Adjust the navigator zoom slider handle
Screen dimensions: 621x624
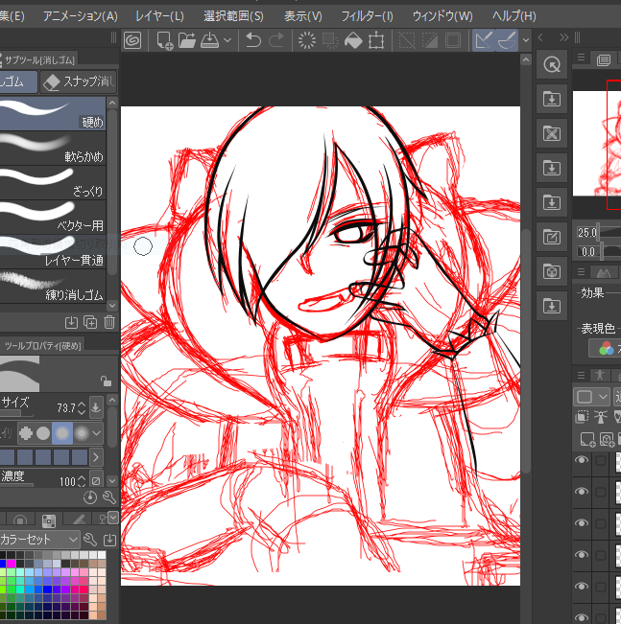coord(597,232)
